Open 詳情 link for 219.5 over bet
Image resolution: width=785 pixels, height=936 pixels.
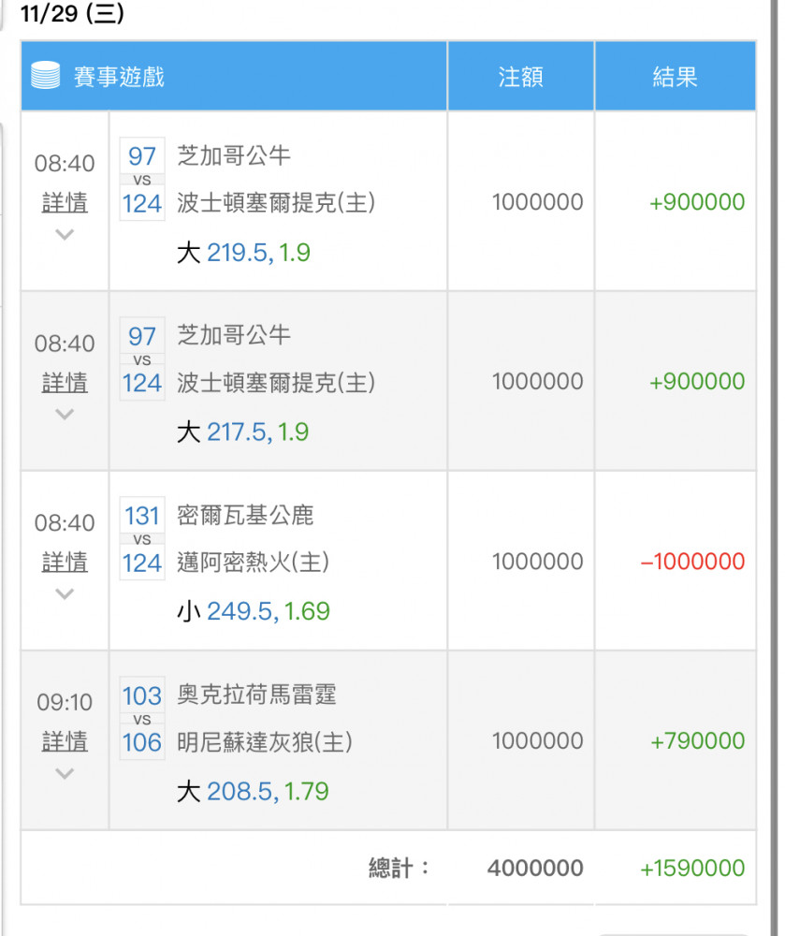pyautogui.click(x=65, y=202)
